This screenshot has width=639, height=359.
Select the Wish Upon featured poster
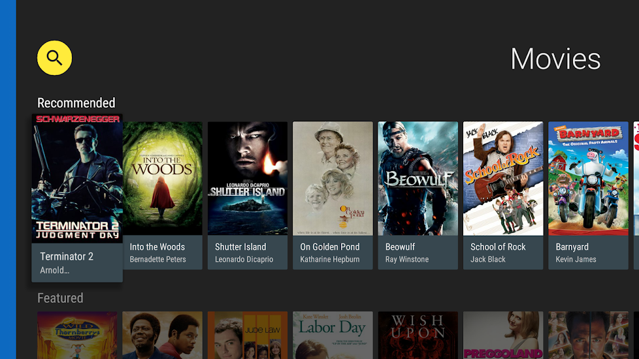coord(418,335)
